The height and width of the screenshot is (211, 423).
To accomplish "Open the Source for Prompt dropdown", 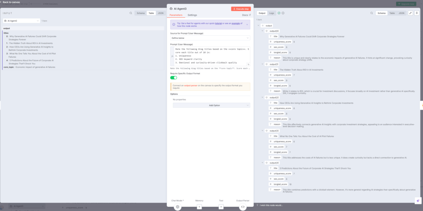I will pyautogui.click(x=210, y=38).
